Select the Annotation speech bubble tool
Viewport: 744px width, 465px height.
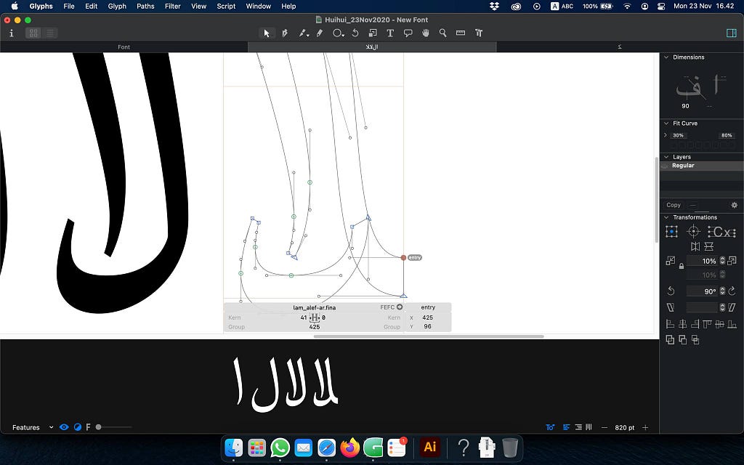click(408, 33)
